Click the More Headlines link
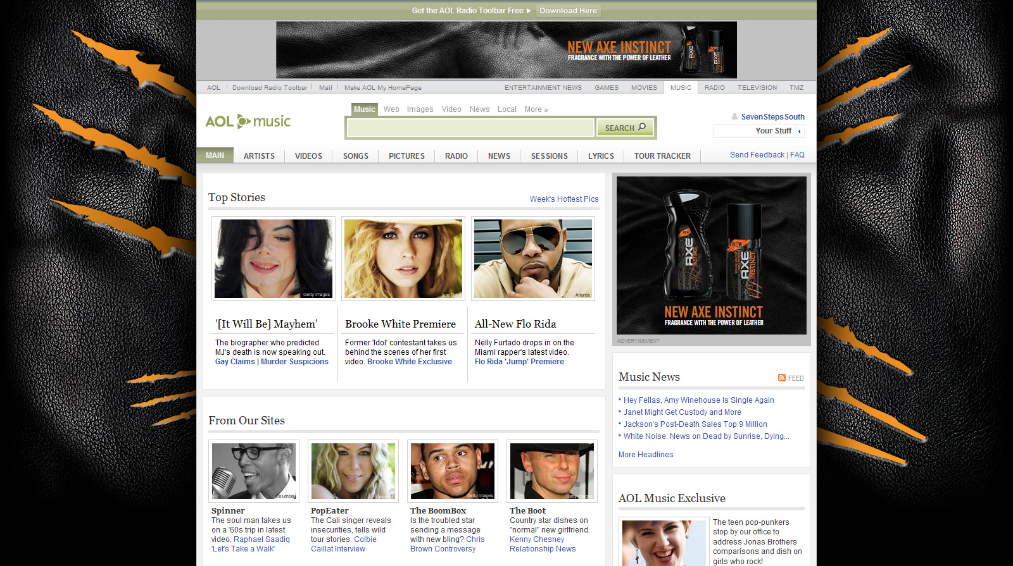 click(x=646, y=455)
